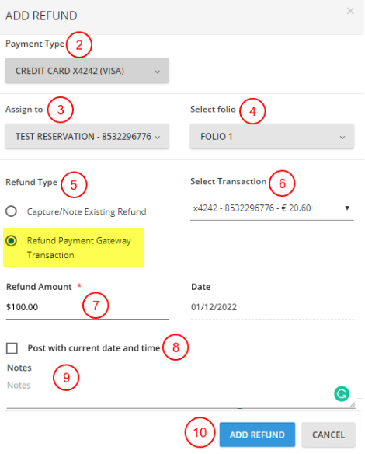
Task: Click the Cancel button
Action: [x=328, y=435]
